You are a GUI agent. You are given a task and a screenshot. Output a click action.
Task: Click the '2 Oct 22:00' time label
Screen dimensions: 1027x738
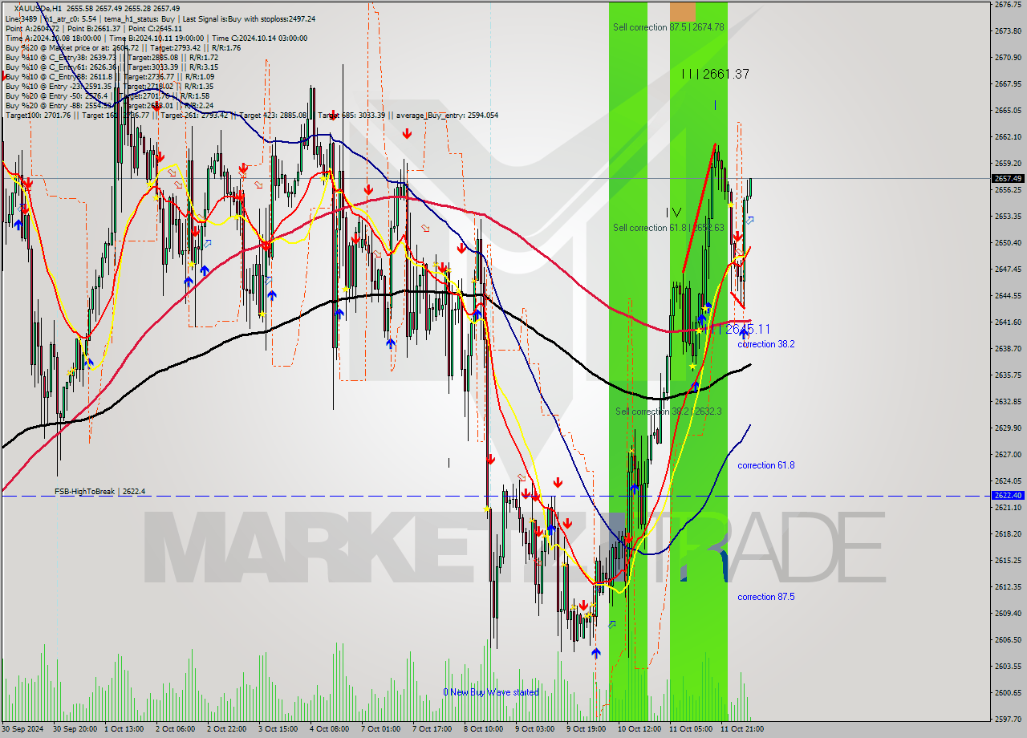[226, 729]
